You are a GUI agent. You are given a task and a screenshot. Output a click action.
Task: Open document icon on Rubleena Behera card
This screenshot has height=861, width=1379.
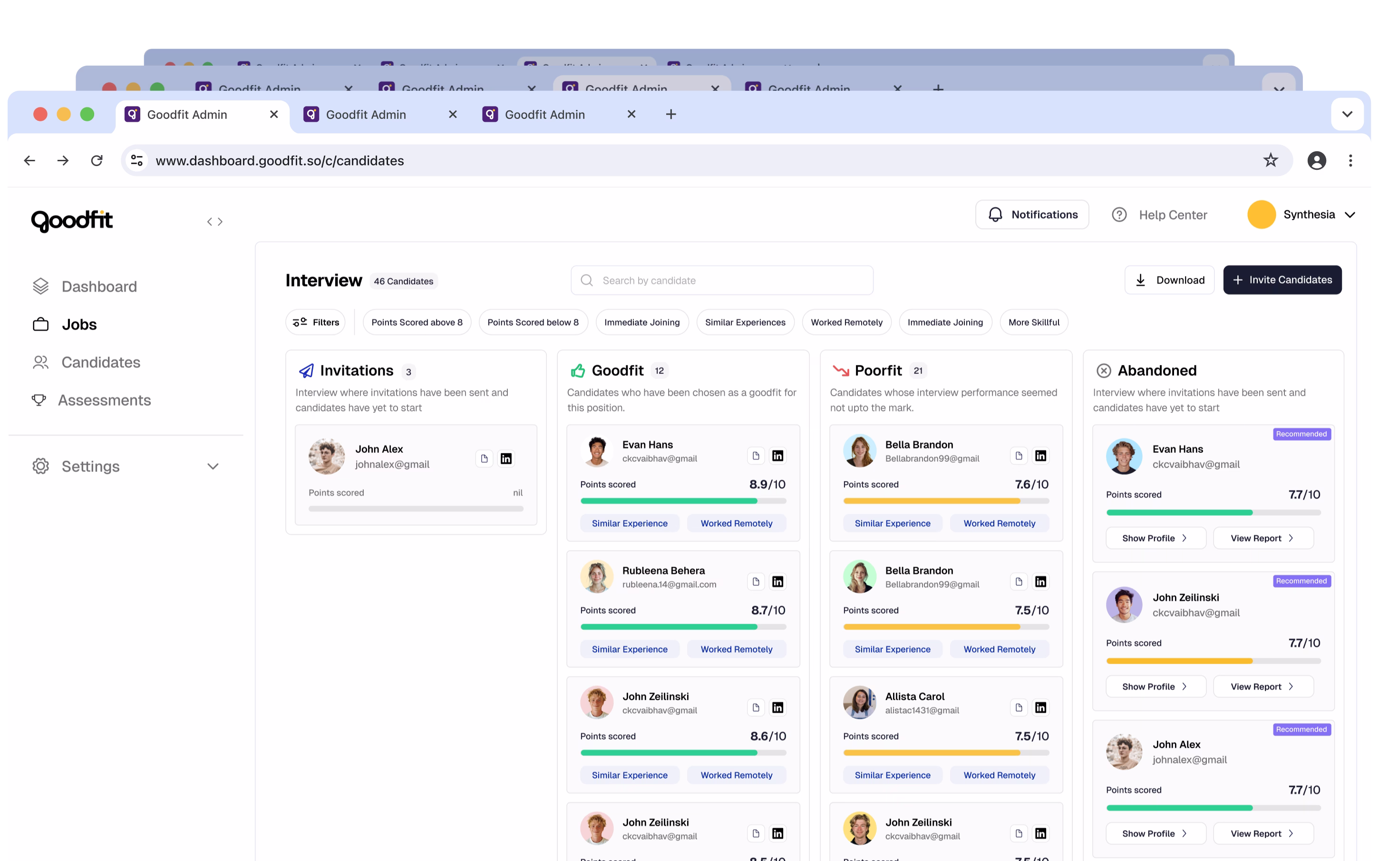coord(755,581)
